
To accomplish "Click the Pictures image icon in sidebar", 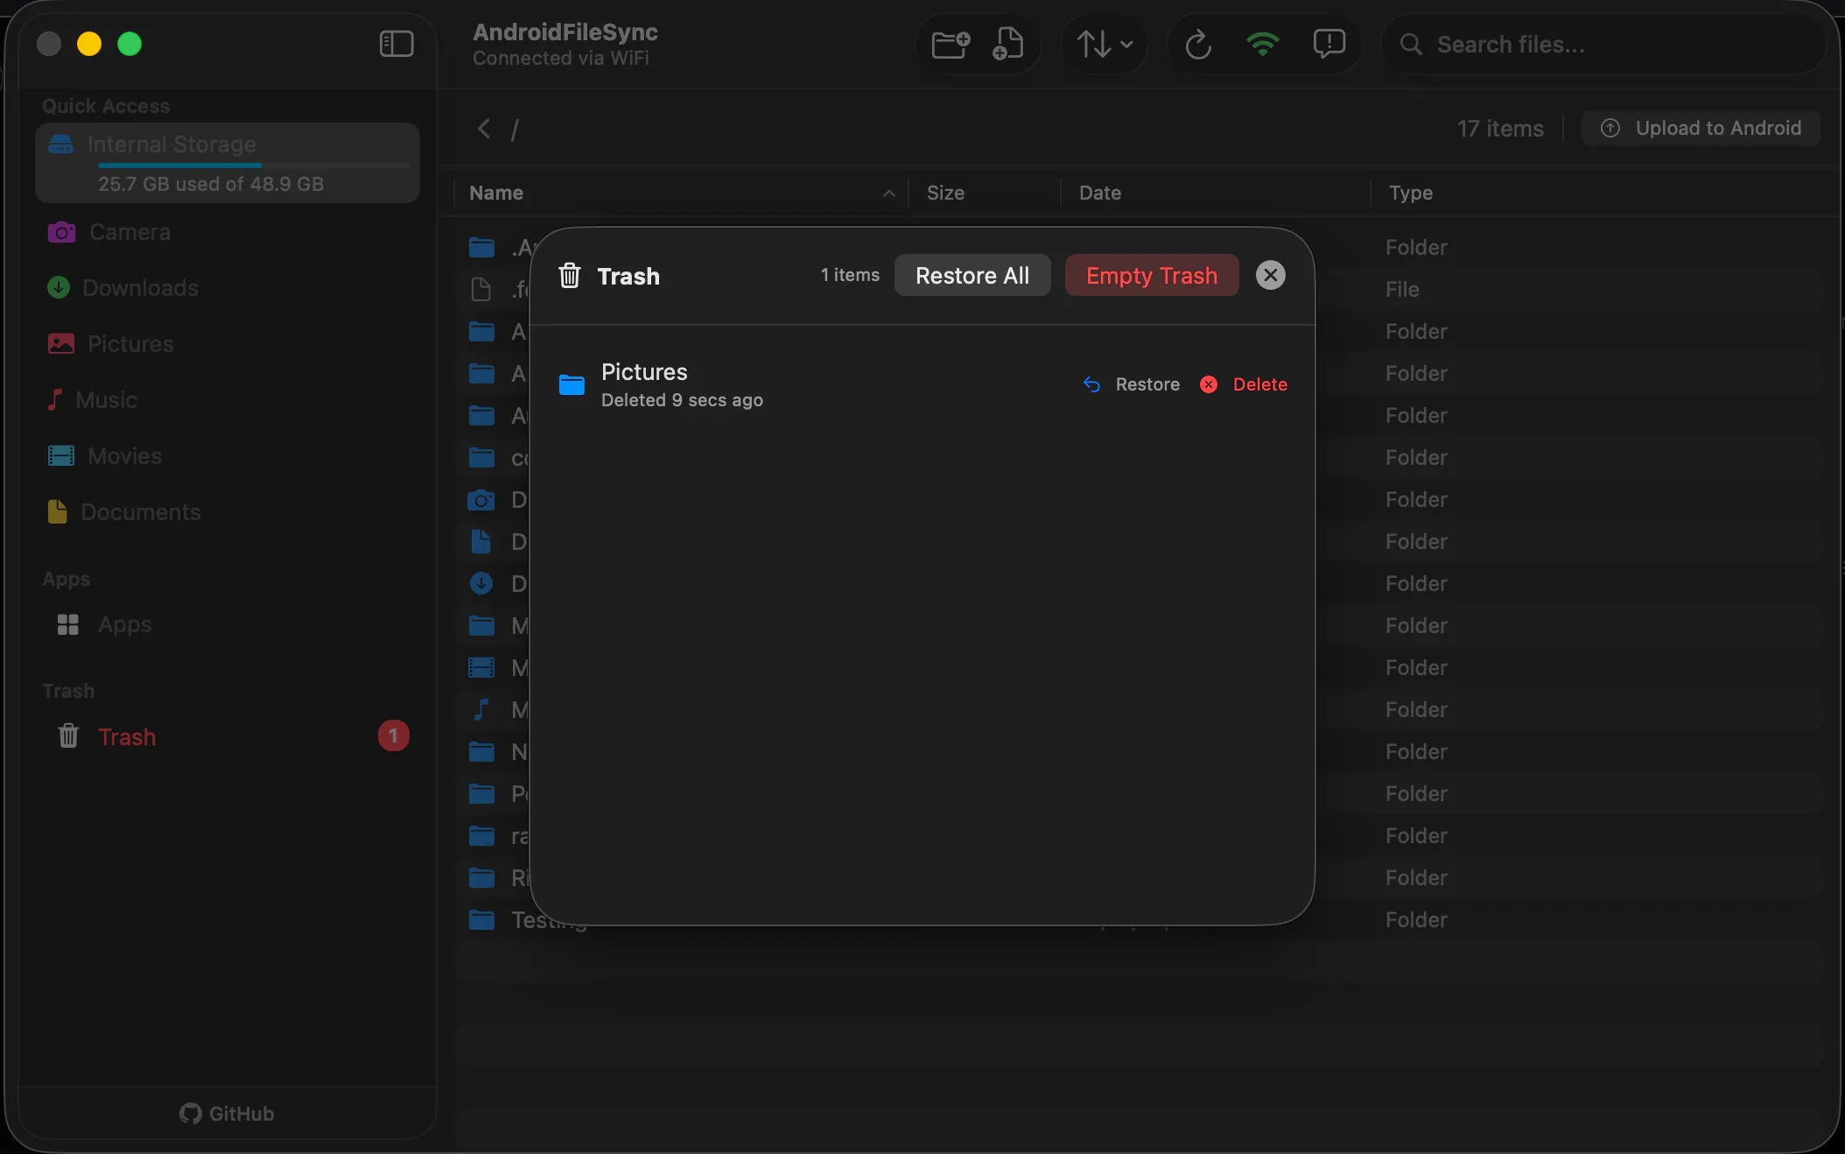I will [61, 343].
